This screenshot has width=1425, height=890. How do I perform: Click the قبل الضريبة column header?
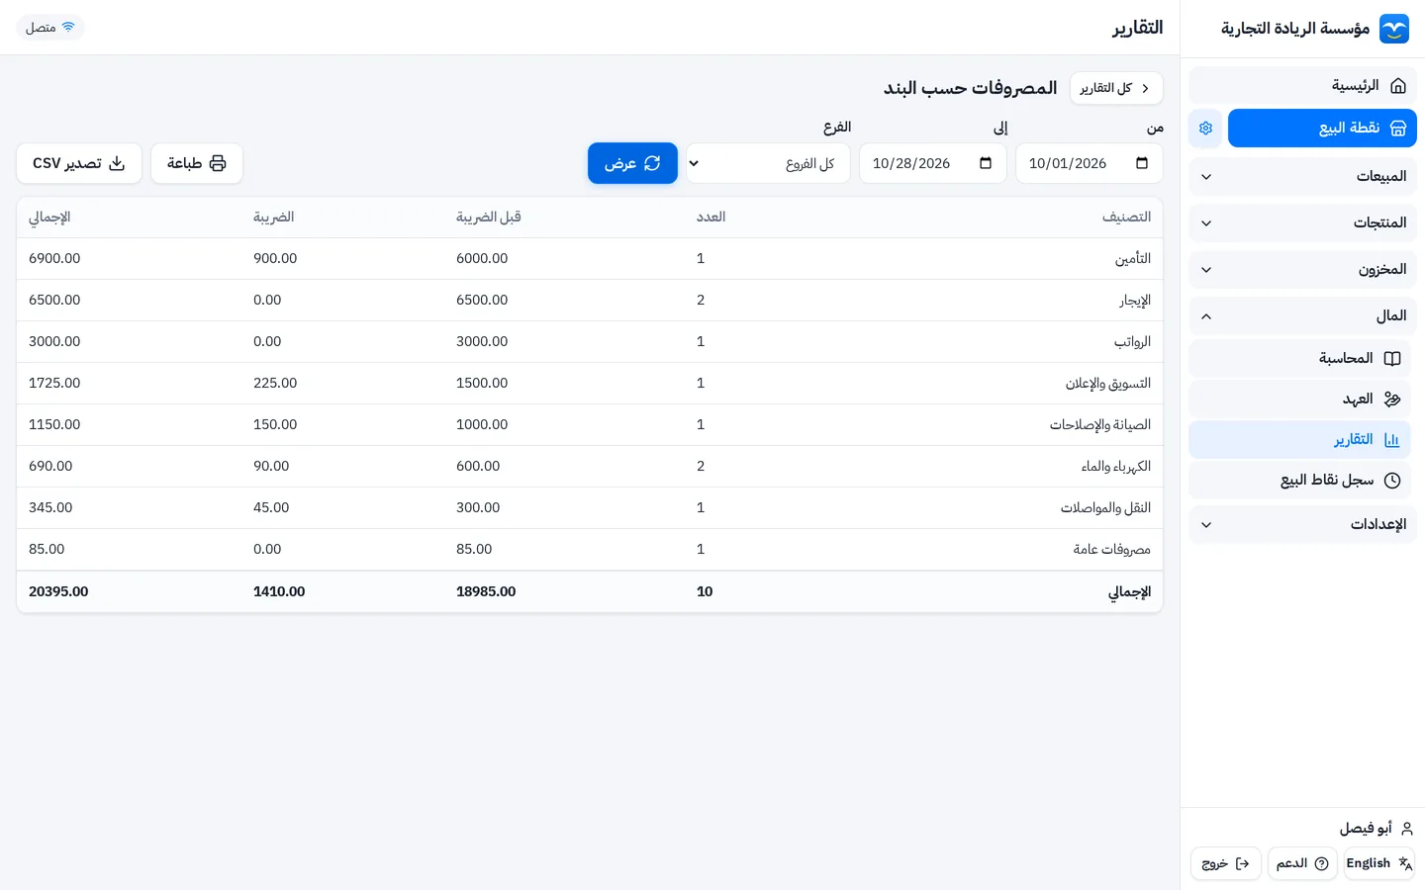[488, 218]
